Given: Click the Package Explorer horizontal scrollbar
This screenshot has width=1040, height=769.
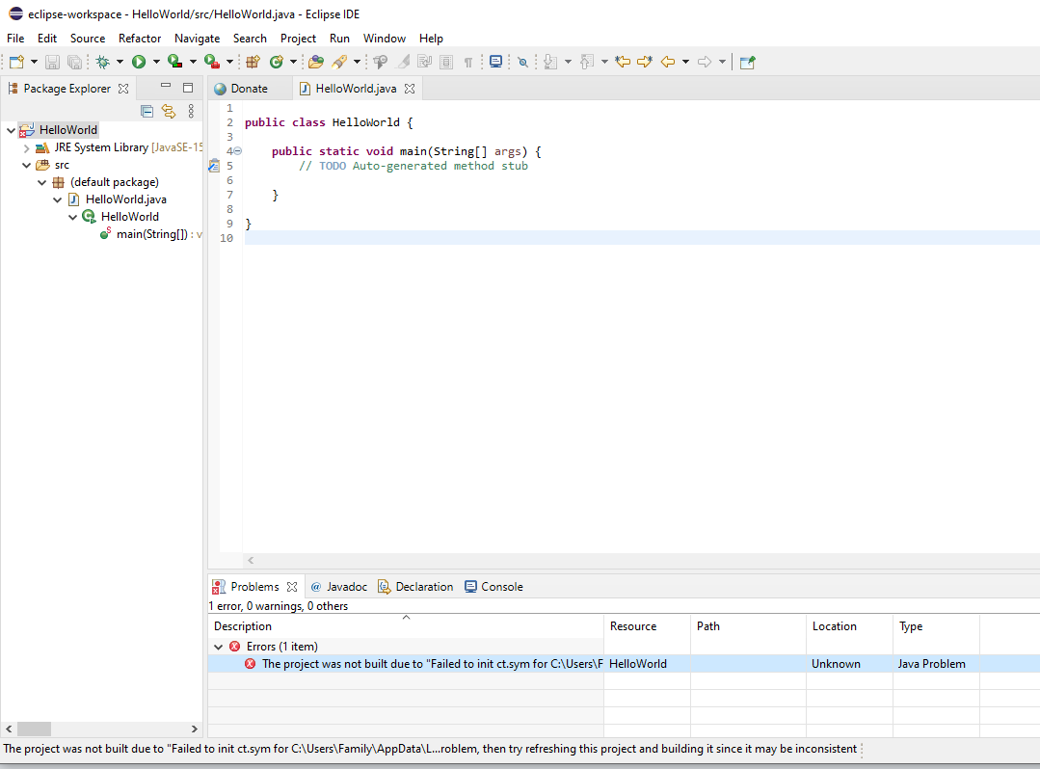Looking at the screenshot, I should coord(34,729).
